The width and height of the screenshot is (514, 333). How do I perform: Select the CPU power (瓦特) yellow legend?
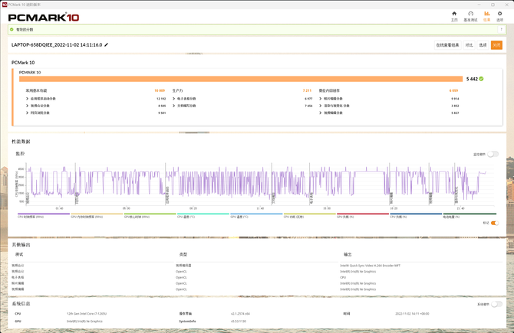click(x=309, y=216)
